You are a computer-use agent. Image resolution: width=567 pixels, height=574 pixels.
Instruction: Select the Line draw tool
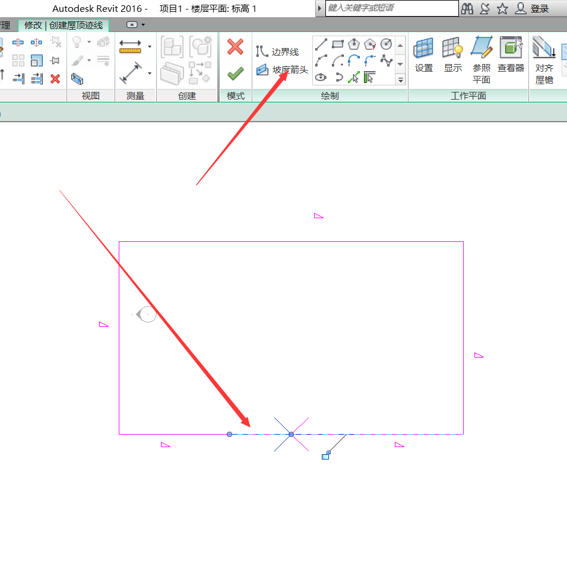pyautogui.click(x=321, y=44)
